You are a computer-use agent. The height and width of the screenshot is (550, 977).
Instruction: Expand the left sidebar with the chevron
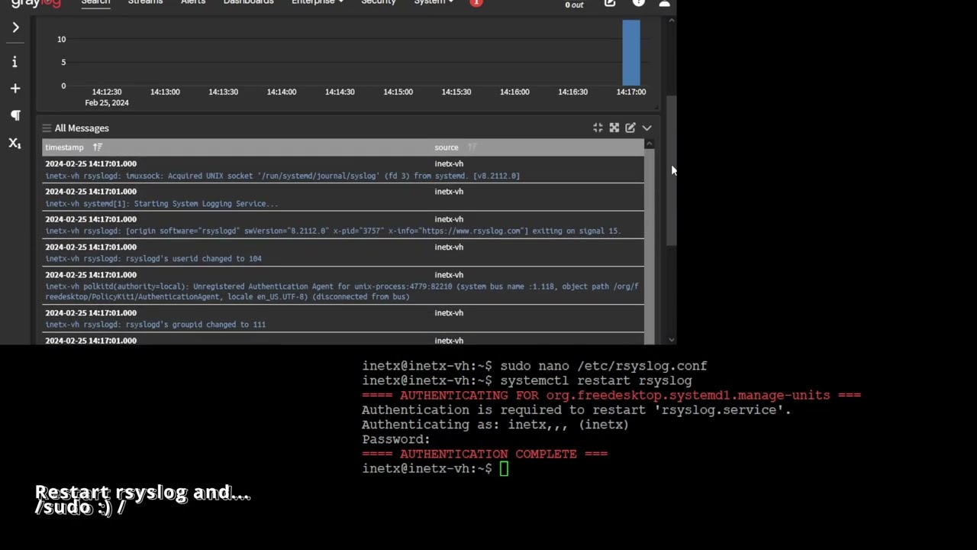point(15,27)
